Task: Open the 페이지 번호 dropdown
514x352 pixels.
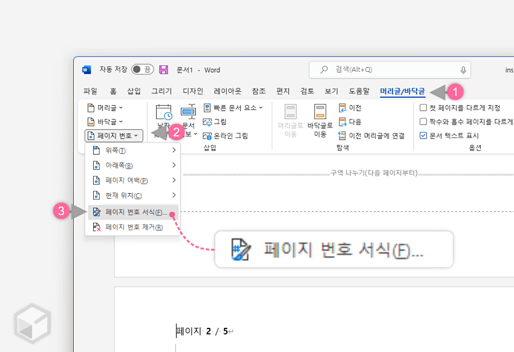Action: click(x=113, y=135)
